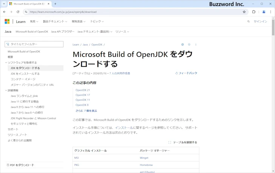275x173 pixels.
Task: Open the Chrome three-dot menu
Action: point(270,12)
